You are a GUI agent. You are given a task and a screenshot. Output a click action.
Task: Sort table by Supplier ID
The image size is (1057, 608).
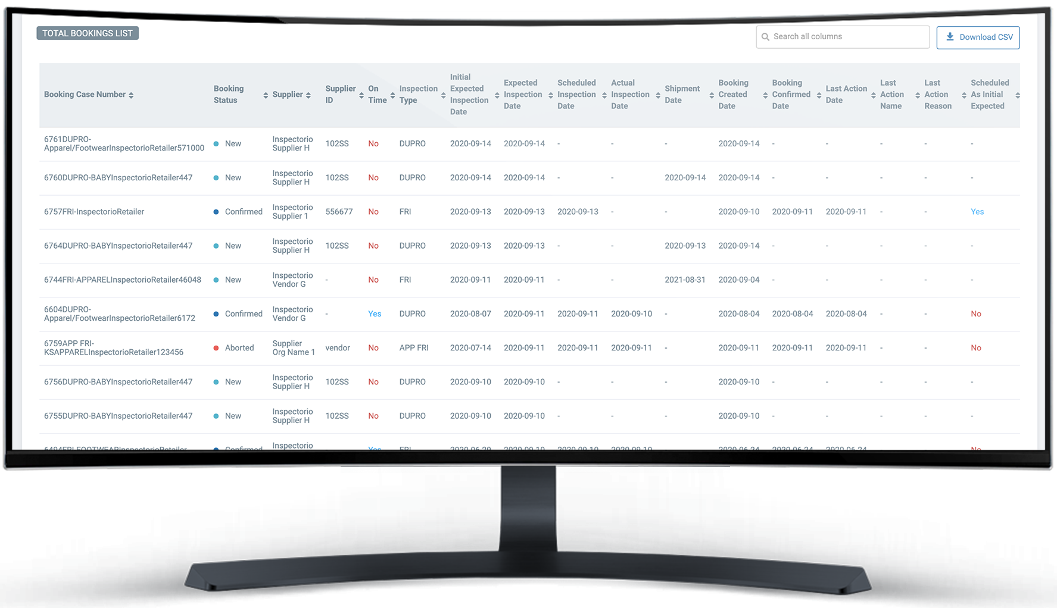361,95
